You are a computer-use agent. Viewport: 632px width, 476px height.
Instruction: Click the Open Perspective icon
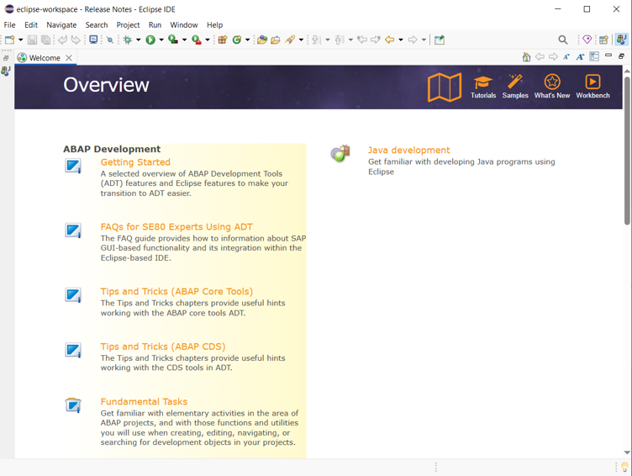tap(603, 40)
